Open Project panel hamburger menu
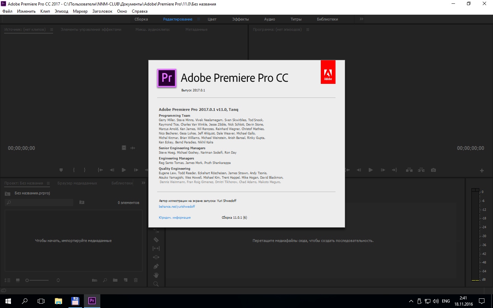 [x=48, y=183]
